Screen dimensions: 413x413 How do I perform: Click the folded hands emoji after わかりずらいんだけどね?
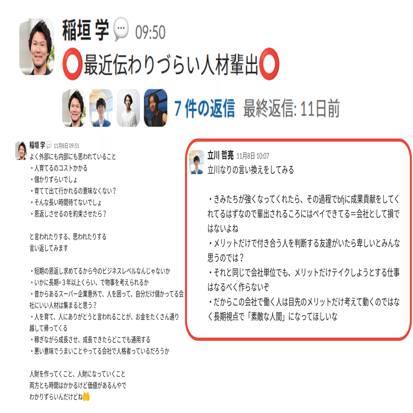(86, 397)
